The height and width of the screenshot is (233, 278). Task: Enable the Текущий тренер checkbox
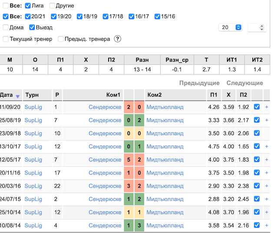click(x=6, y=39)
